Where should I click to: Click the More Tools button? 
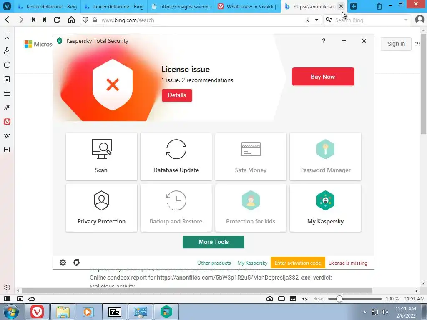point(213,242)
